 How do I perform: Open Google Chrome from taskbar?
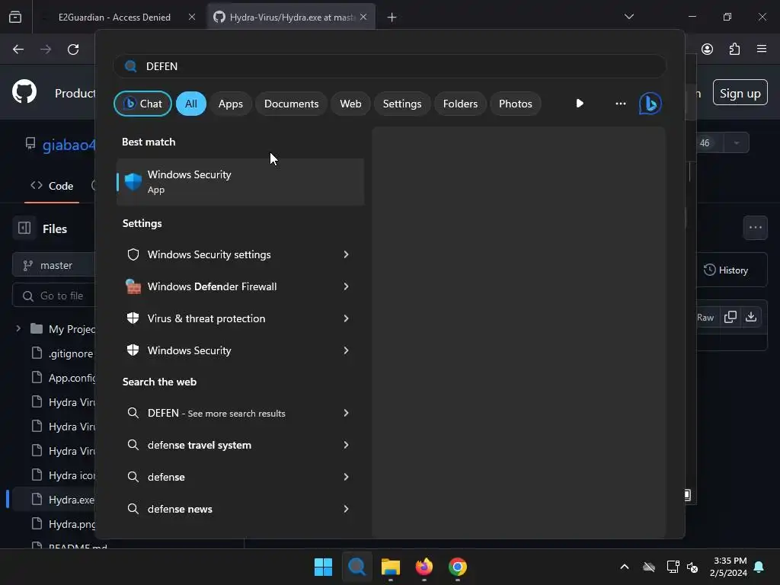coord(458,567)
